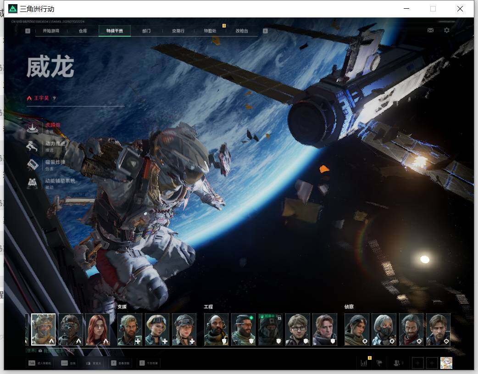The width and height of the screenshot is (478, 374).
Task: Choose the first 工程 operator with headset
Action: coord(216,329)
